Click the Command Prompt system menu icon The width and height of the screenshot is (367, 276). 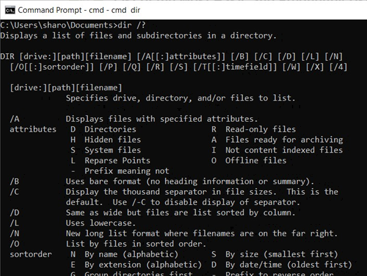10,10
